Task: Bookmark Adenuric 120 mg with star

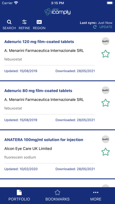Action: pos(106,54)
